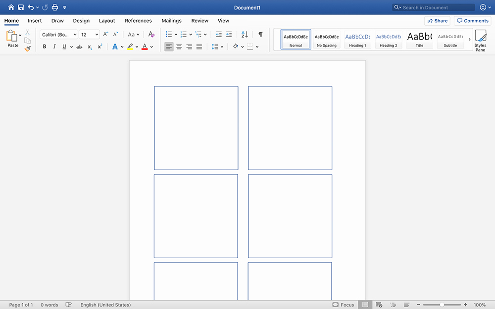Decrease font size with the smaller A

click(x=115, y=34)
